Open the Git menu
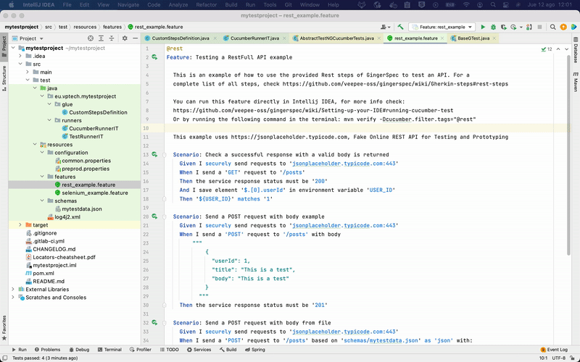 [x=288, y=5]
